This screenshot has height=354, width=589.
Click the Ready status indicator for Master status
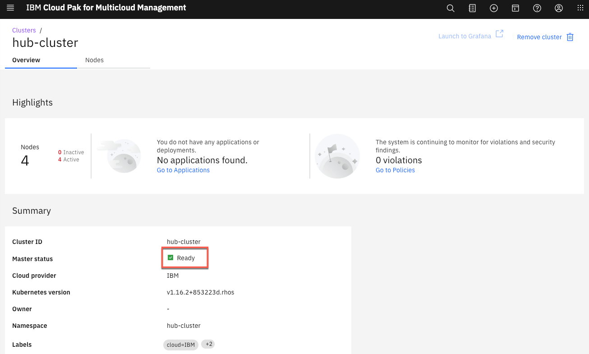(x=184, y=257)
